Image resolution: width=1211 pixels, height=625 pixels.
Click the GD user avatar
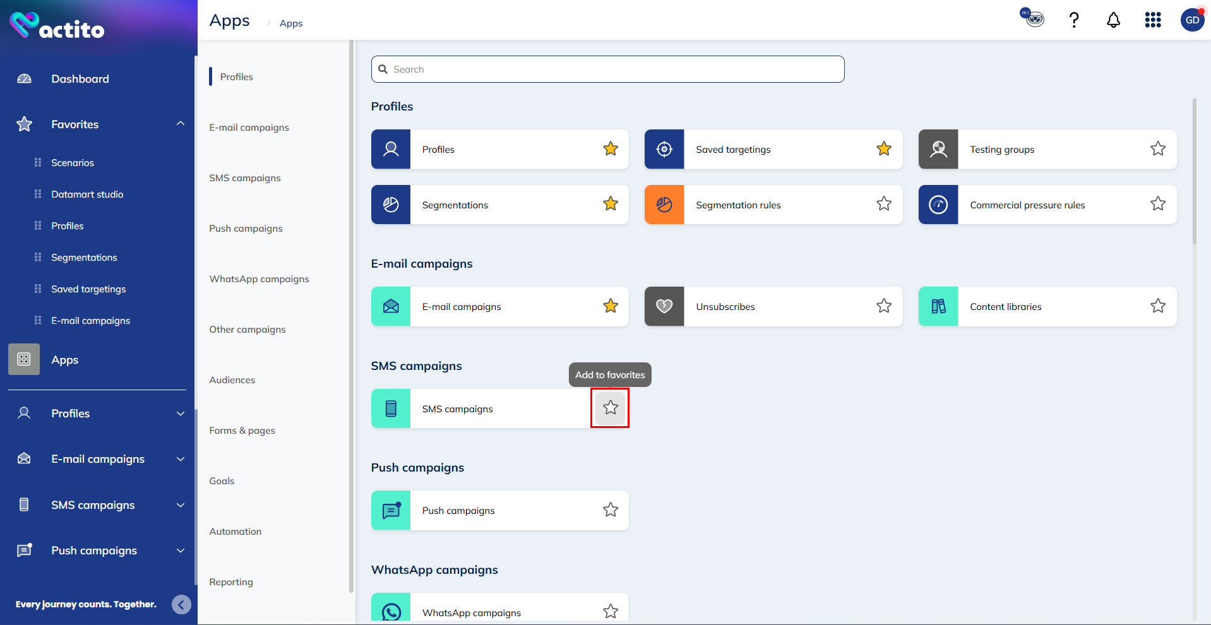1192,20
